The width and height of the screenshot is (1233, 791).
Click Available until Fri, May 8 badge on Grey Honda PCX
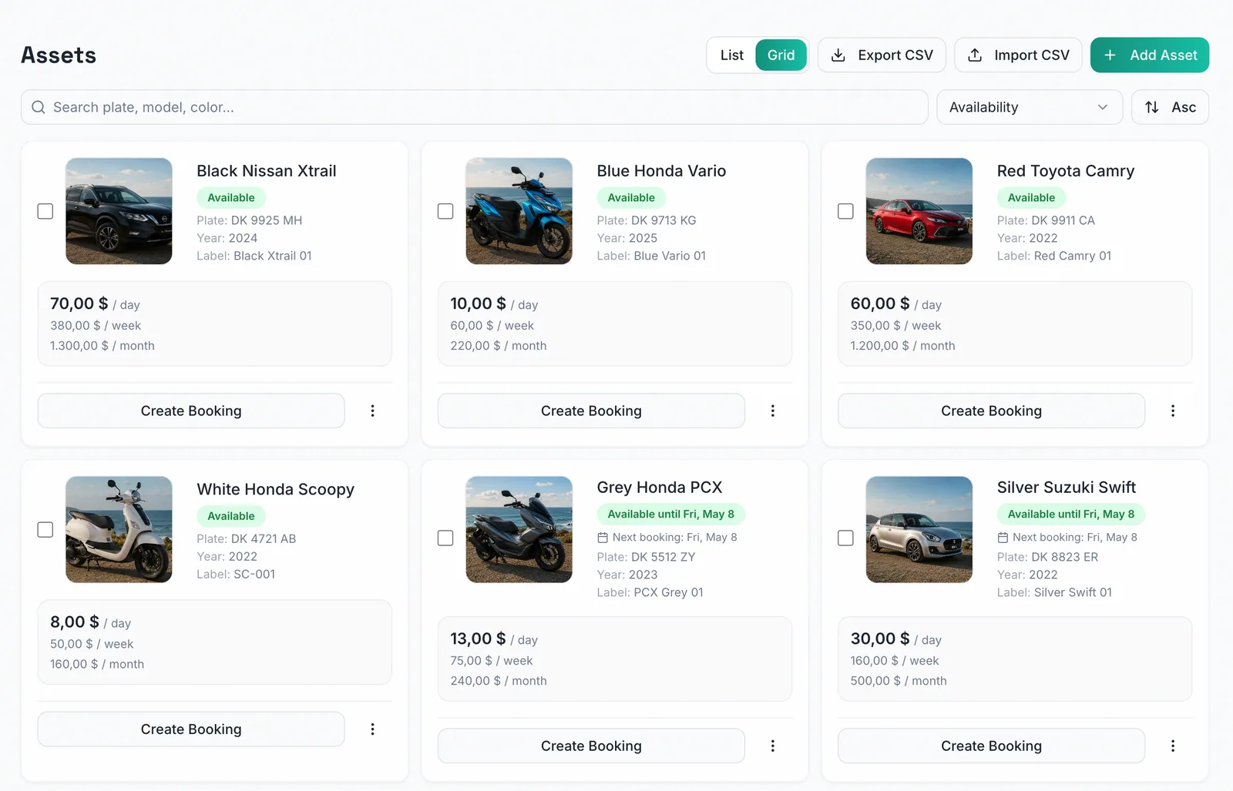(670, 514)
